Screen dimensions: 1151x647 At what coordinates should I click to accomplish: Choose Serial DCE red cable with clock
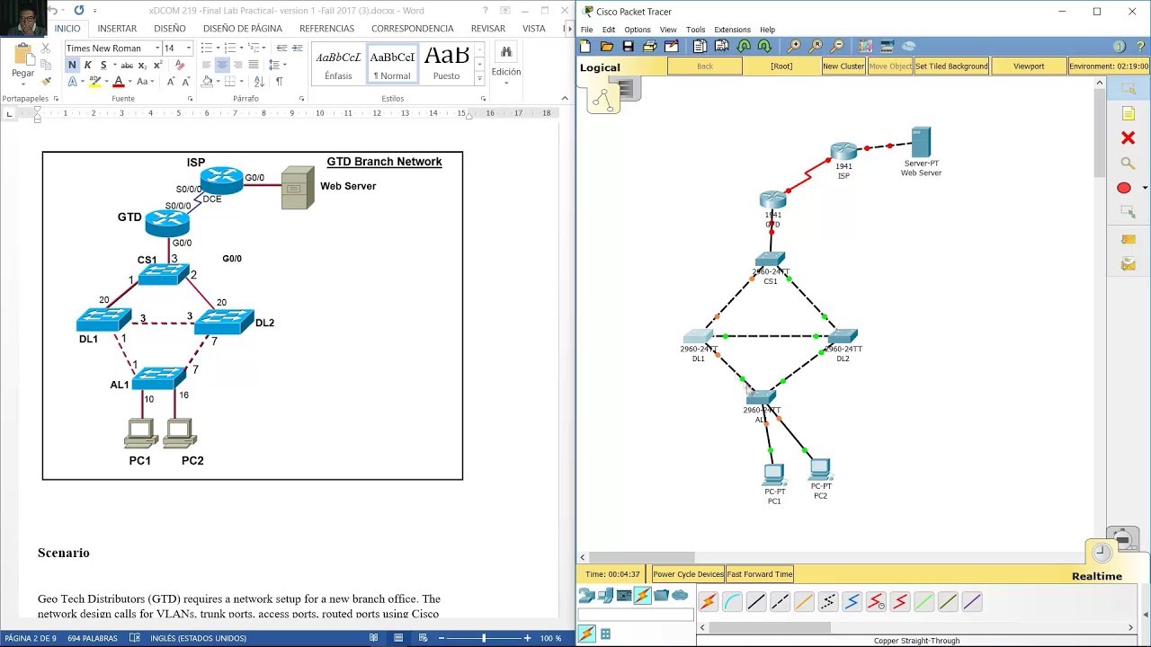[876, 602]
